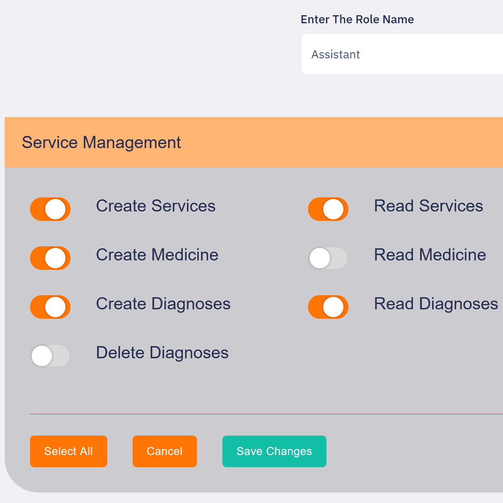Click the 'Enter The Role Name' label
Image resolution: width=503 pixels, height=503 pixels.
tap(357, 20)
